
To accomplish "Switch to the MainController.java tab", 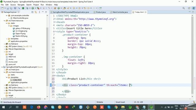I will 119,12.
